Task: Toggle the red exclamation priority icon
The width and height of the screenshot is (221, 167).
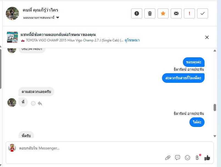Action: coord(189,13)
